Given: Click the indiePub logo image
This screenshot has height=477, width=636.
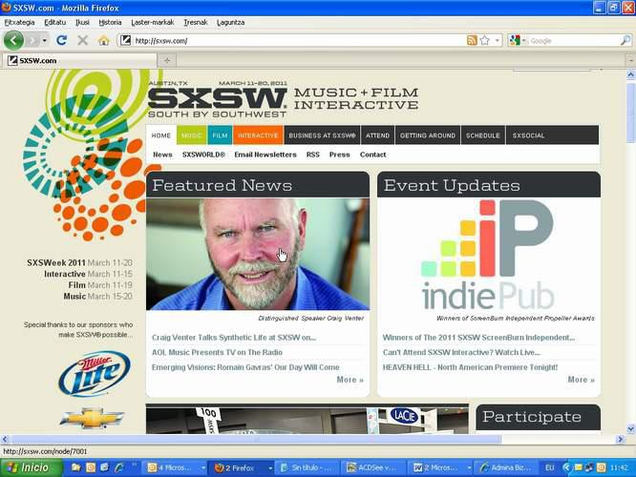Looking at the screenshot, I should [488, 256].
